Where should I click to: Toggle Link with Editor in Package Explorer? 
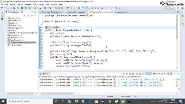[x=28, y=16]
